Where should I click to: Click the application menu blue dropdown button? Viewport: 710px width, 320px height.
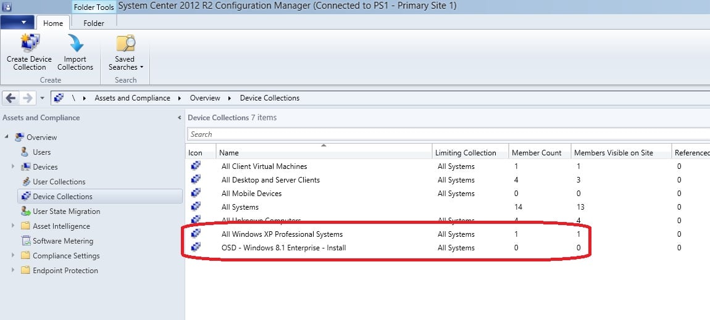(17, 22)
